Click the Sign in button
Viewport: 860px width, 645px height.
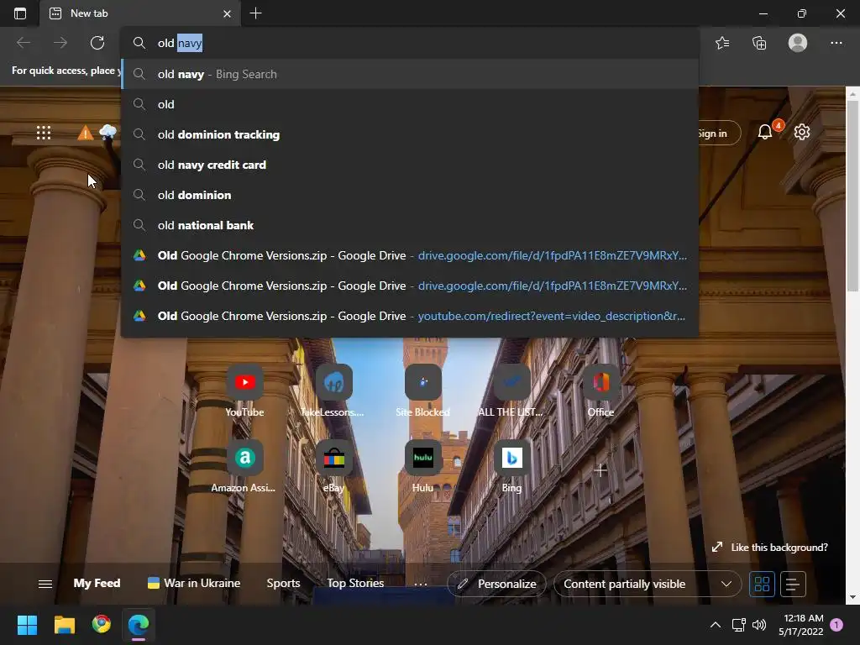(718, 134)
